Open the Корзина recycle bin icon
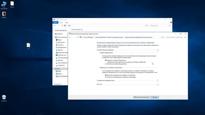This screenshot has width=205, height=115. (4, 98)
